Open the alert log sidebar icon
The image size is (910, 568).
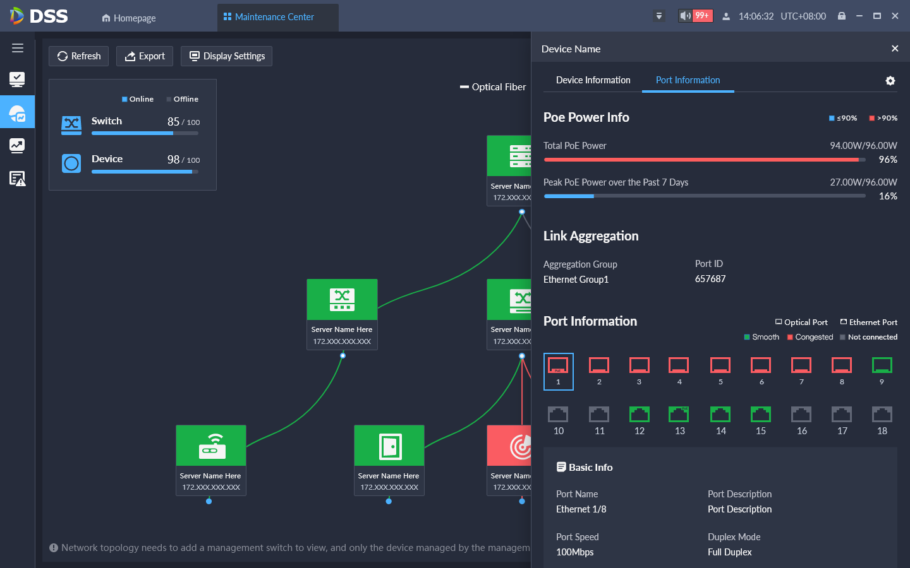(18, 179)
